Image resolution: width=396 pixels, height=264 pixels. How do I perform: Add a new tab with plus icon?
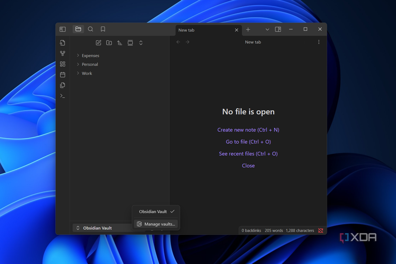(x=248, y=29)
